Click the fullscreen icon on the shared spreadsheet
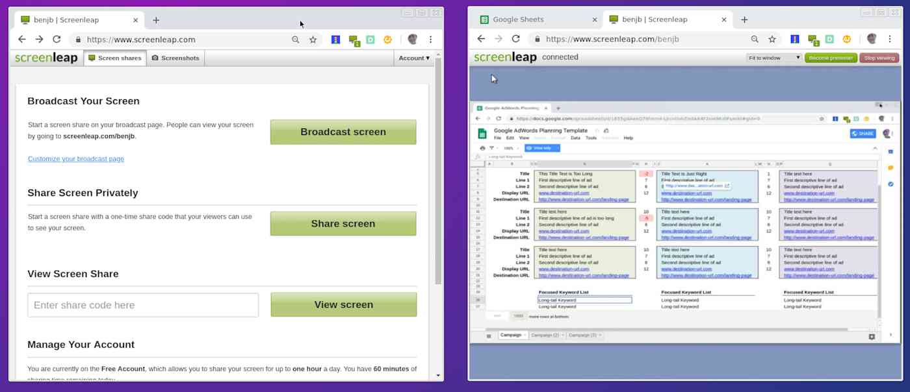The height and width of the screenshot is (392, 910). point(871,336)
